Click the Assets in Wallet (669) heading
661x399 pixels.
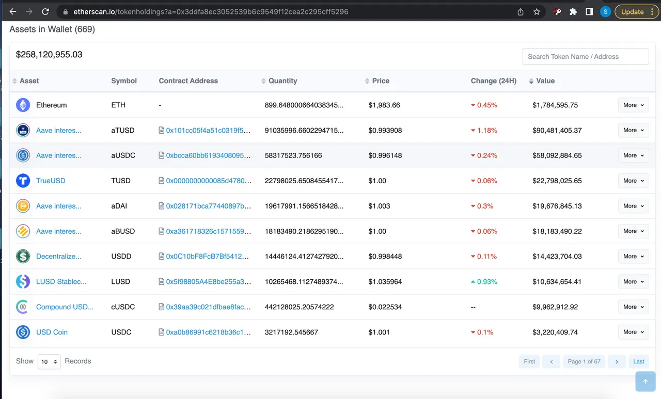pos(52,29)
